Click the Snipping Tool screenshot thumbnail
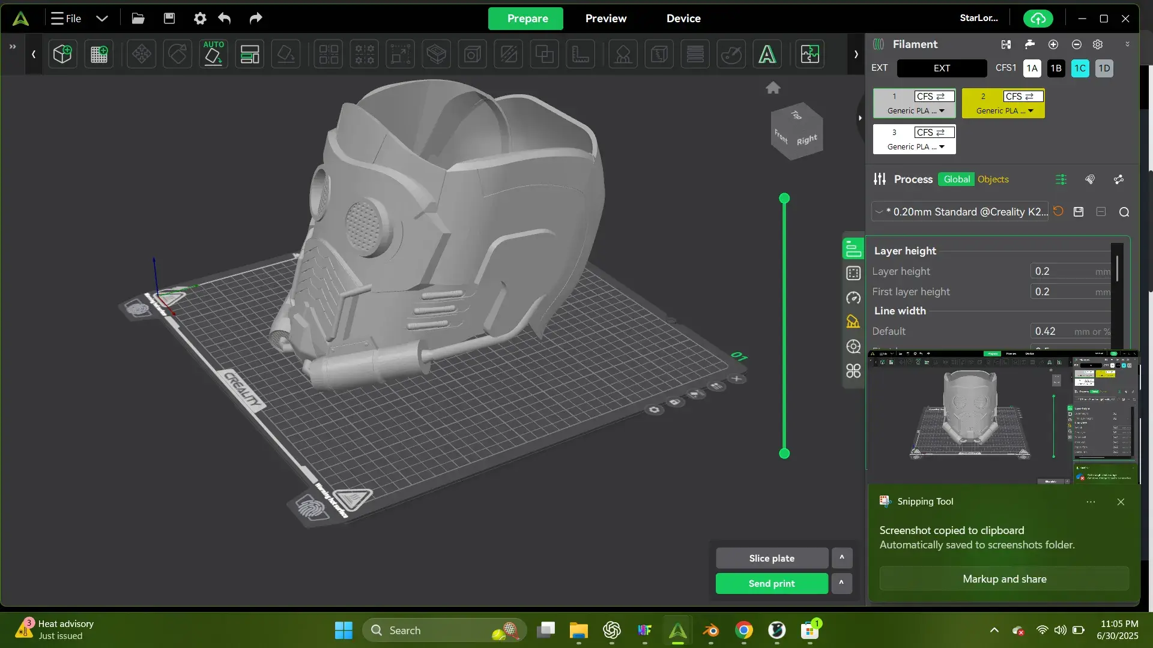This screenshot has height=648, width=1153. tap(1002, 417)
